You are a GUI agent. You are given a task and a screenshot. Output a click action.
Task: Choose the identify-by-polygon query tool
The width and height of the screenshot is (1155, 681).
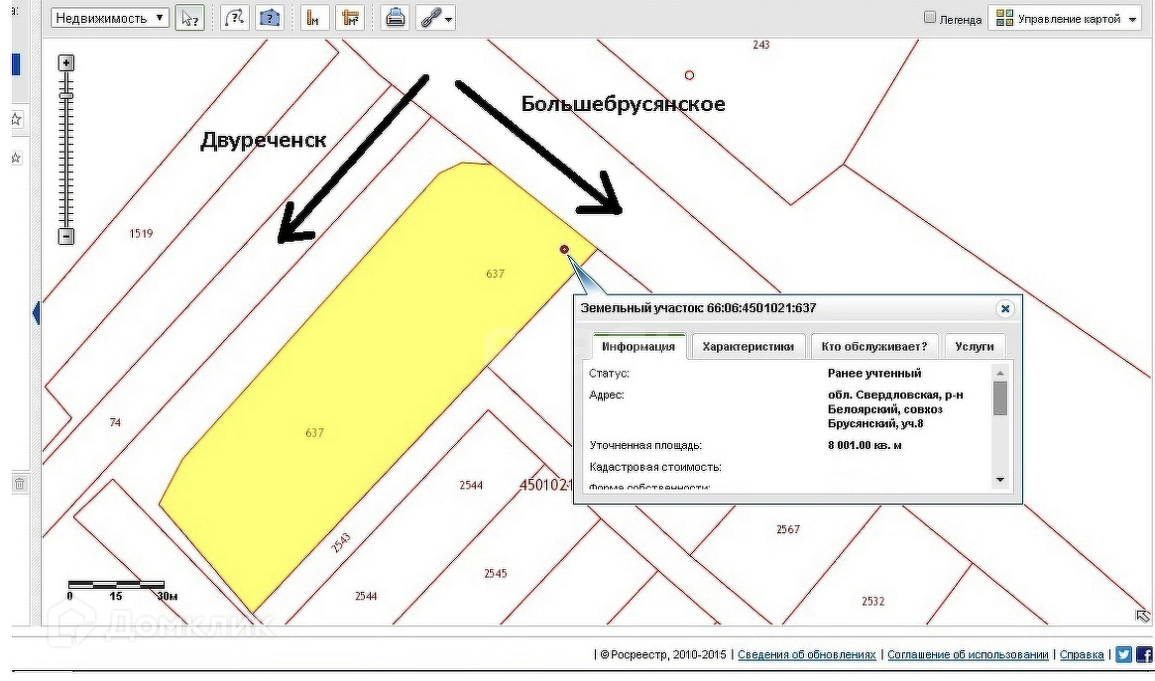click(270, 18)
